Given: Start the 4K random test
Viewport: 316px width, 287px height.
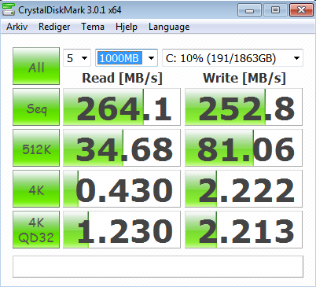Looking at the screenshot, I should pos(36,189).
